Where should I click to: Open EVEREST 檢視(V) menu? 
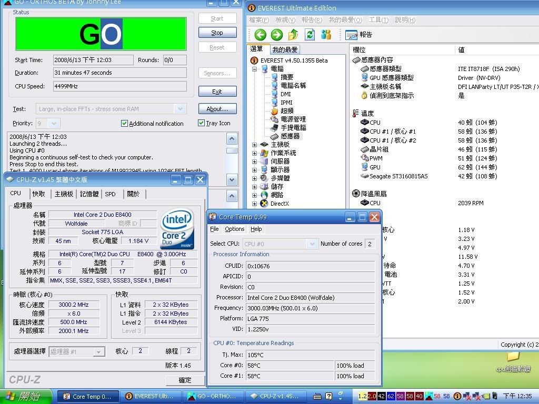click(x=285, y=20)
